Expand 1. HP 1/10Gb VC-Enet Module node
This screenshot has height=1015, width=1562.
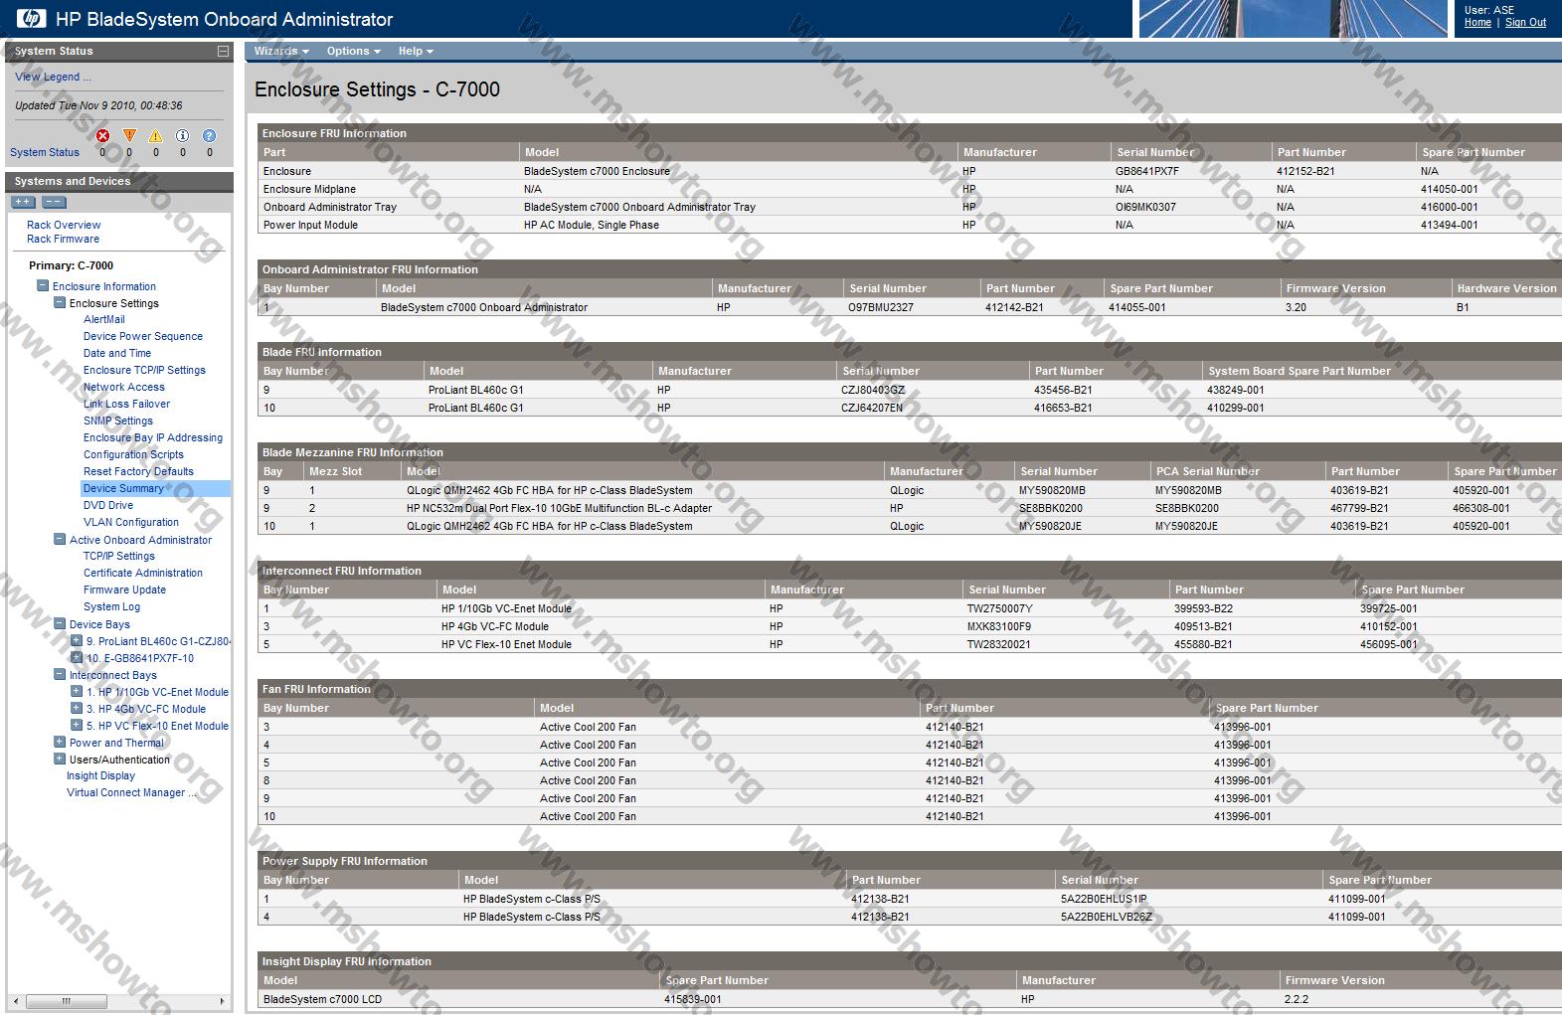[x=77, y=692]
